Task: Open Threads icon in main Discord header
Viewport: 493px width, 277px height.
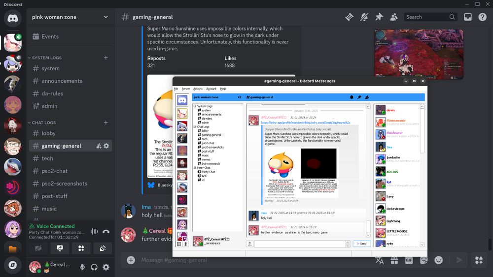Action: point(349,17)
